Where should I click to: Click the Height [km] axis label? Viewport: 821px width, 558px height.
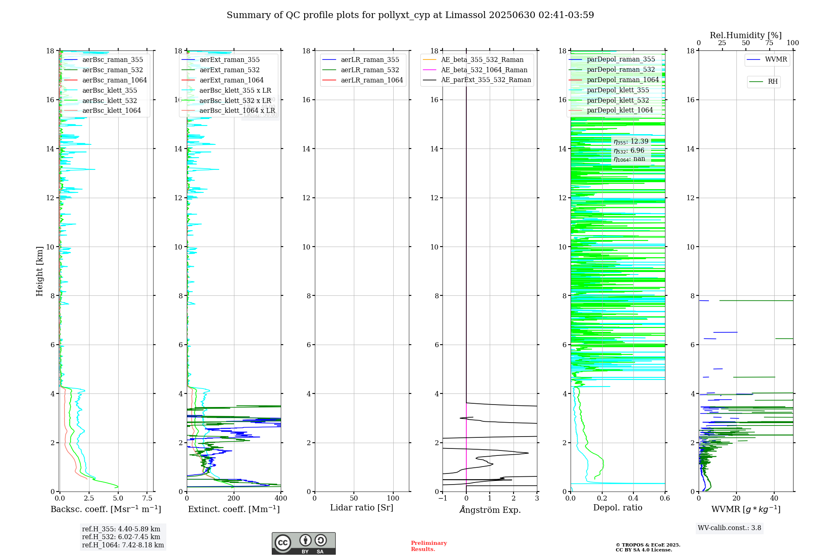click(39, 271)
